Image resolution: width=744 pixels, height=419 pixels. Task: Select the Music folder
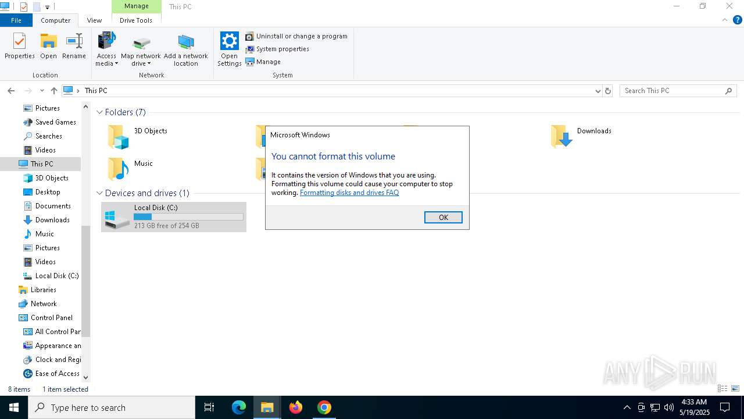tap(131, 168)
